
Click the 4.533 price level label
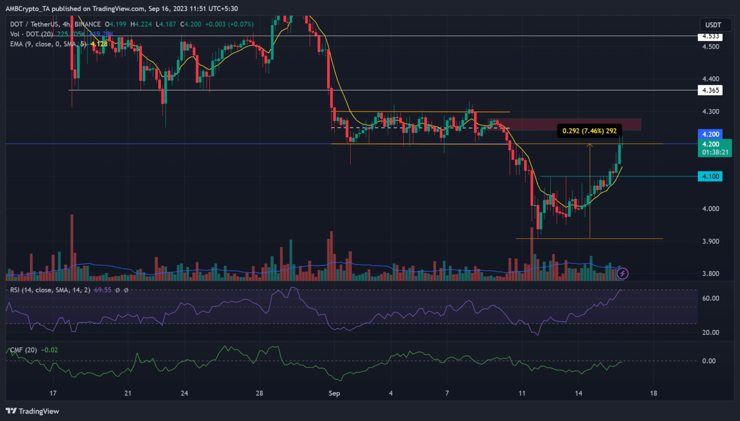click(x=710, y=36)
